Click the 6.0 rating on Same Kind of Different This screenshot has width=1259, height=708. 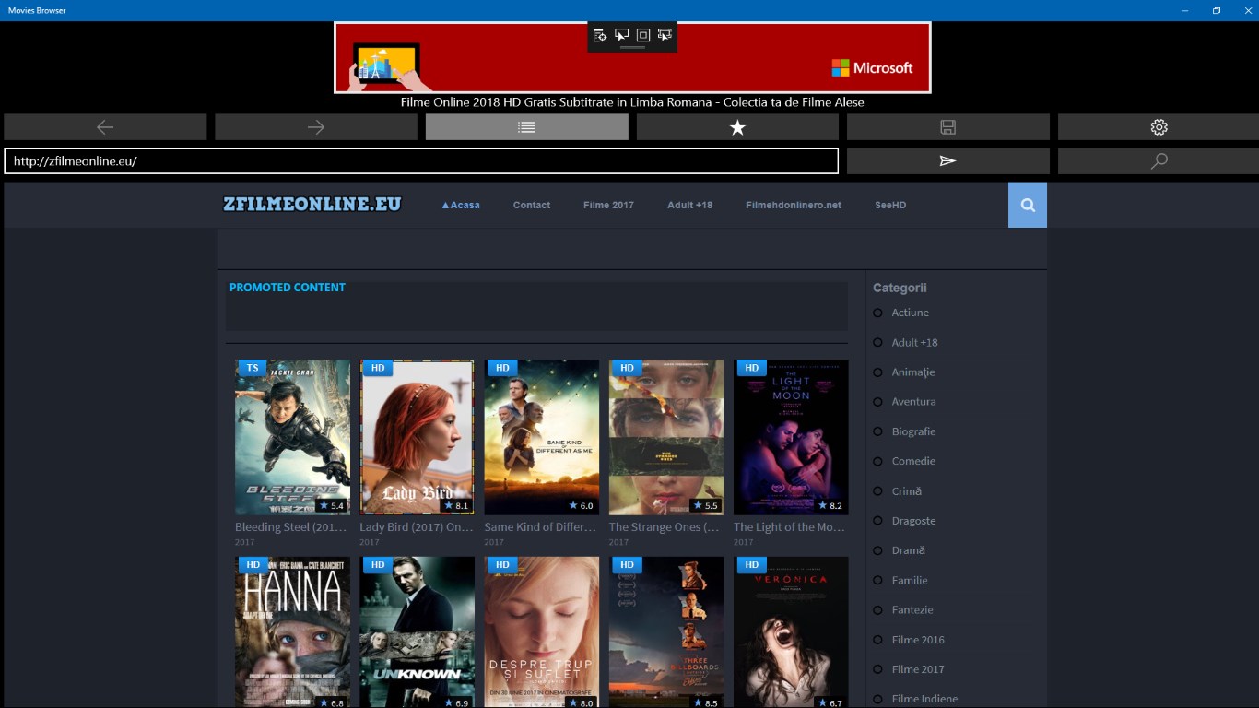[581, 505]
